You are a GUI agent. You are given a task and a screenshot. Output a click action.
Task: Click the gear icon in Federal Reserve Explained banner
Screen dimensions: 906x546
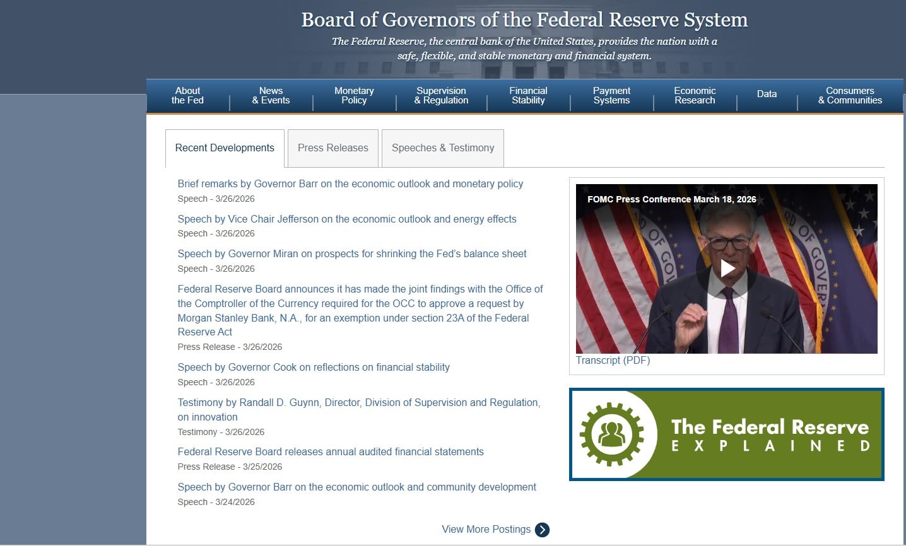pyautogui.click(x=611, y=434)
